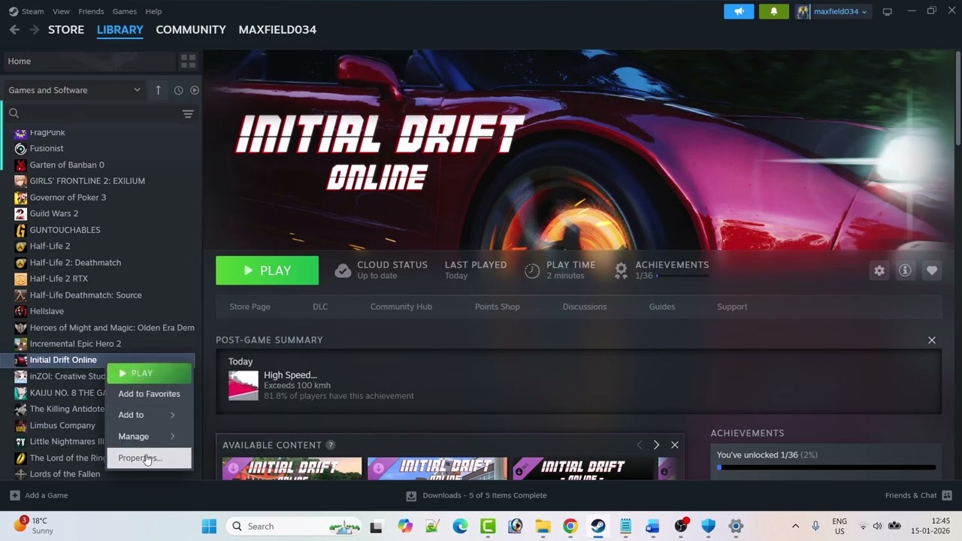The height and width of the screenshot is (541, 962).
Task: Open the green notifications bell
Action: point(773,11)
